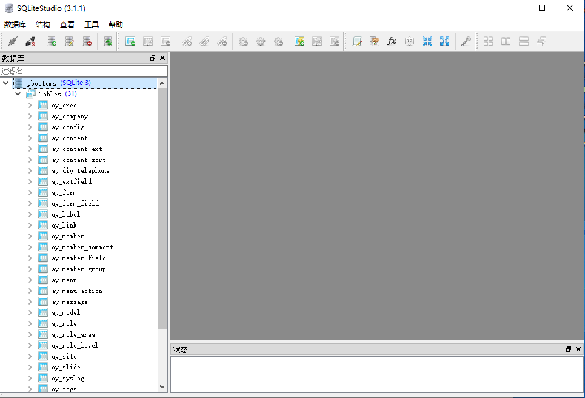Click the database tree scrollbar thumb
This screenshot has height=398, width=585.
pos(162,209)
